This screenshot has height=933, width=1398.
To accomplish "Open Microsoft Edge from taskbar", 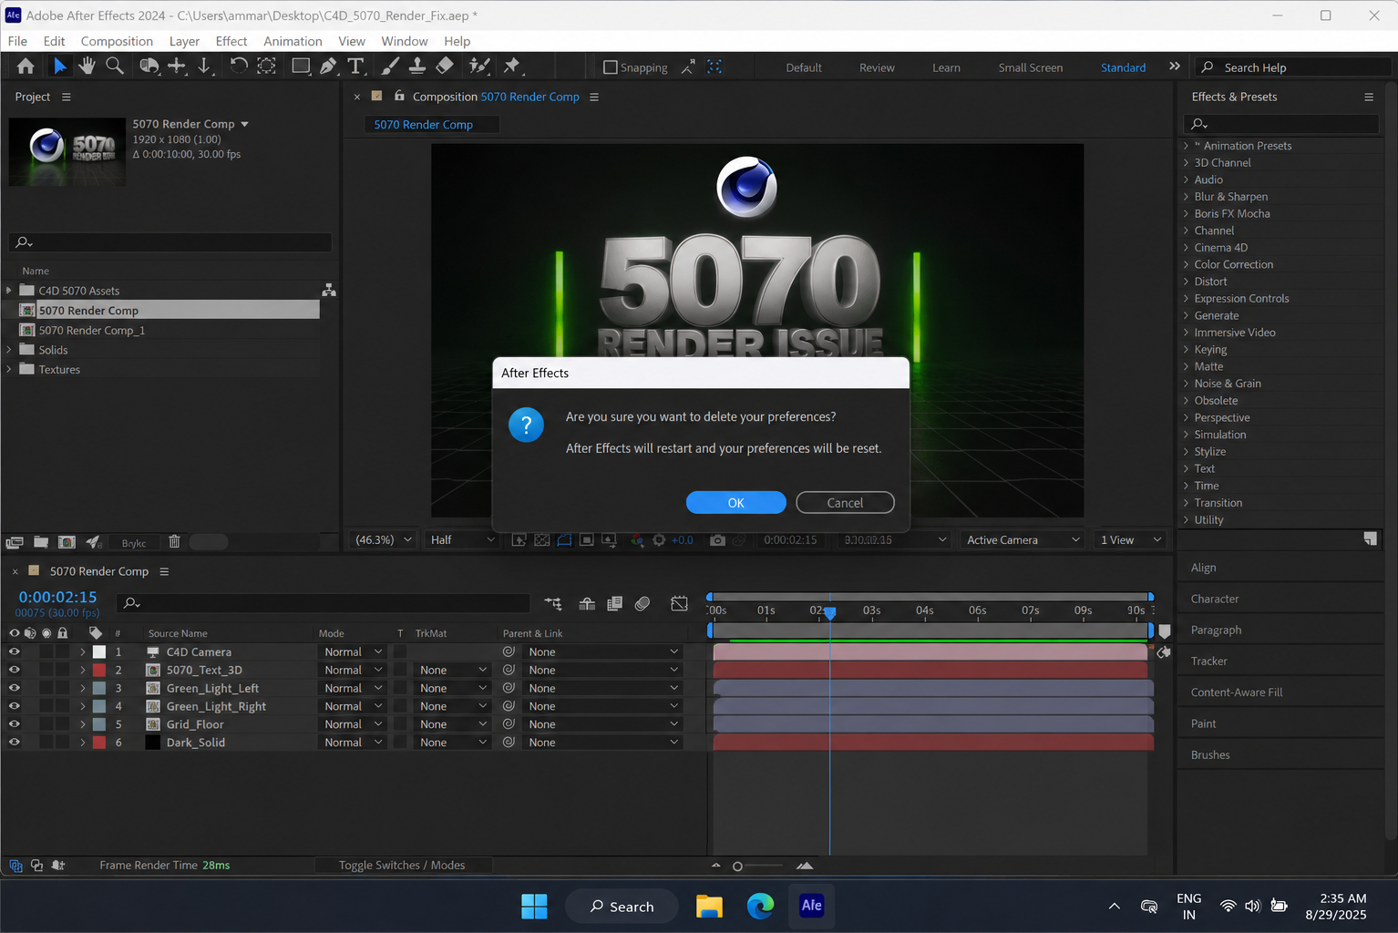I will tap(760, 906).
